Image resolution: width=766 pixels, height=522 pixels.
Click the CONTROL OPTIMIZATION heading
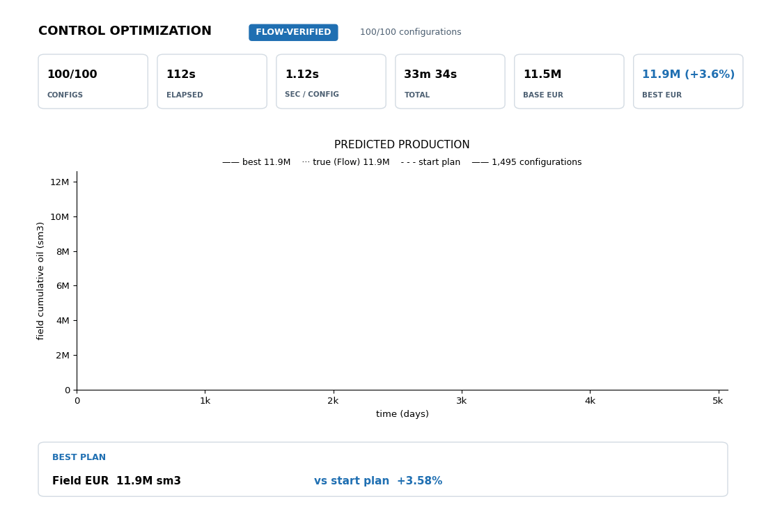125,31
